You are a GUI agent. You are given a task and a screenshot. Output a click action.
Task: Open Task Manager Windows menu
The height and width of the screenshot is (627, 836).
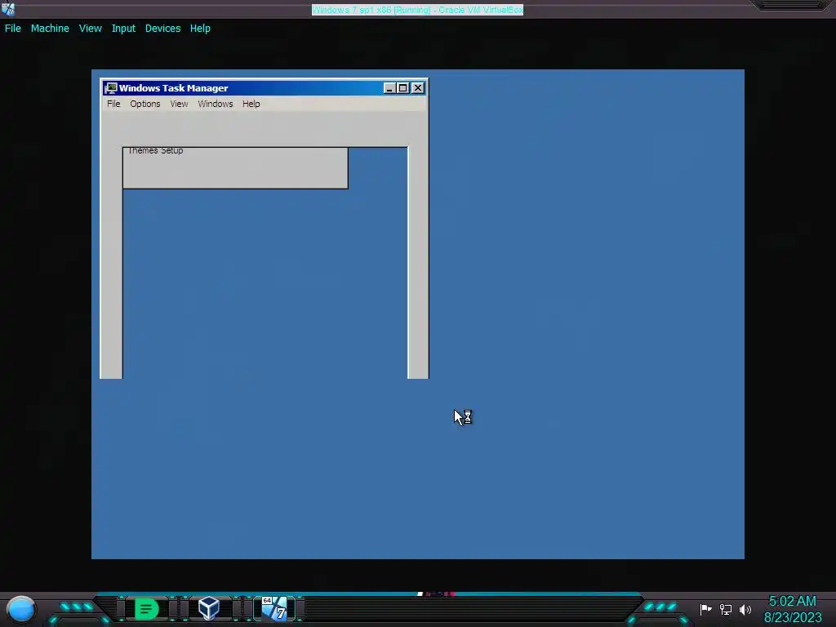point(216,104)
